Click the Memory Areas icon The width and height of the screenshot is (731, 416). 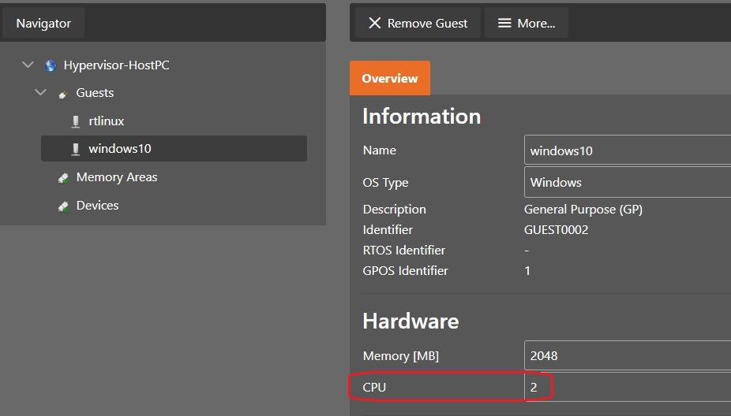pos(63,178)
